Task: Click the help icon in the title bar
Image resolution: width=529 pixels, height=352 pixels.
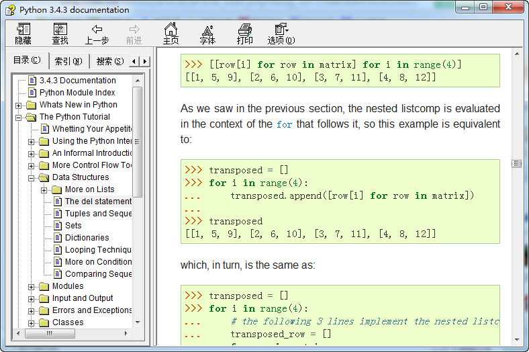Action: pos(11,10)
